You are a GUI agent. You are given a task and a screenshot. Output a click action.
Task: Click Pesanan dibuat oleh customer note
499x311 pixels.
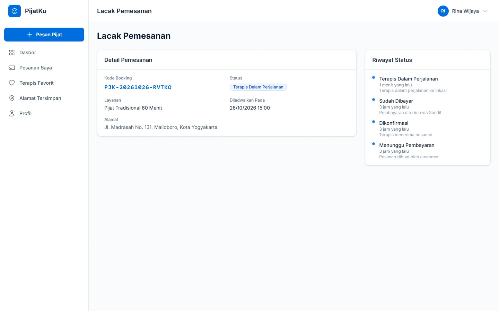(409, 157)
